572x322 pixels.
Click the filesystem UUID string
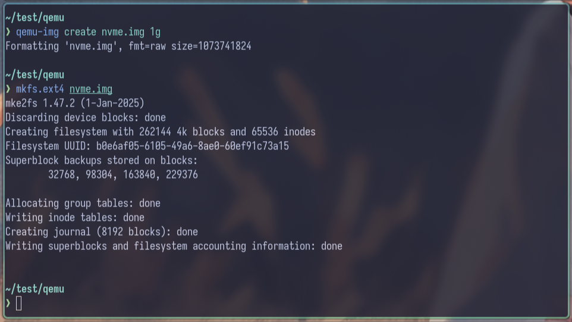tap(193, 146)
